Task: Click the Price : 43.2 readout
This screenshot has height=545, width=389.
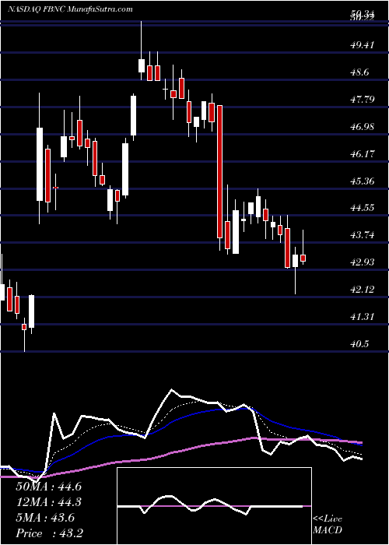Action: click(x=48, y=533)
